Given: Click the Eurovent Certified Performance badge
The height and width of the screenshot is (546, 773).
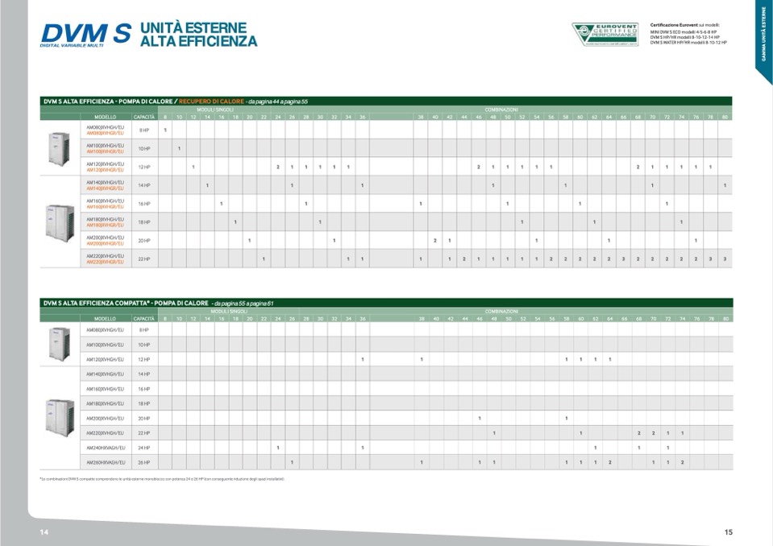Looking at the screenshot, I should coord(605,34).
